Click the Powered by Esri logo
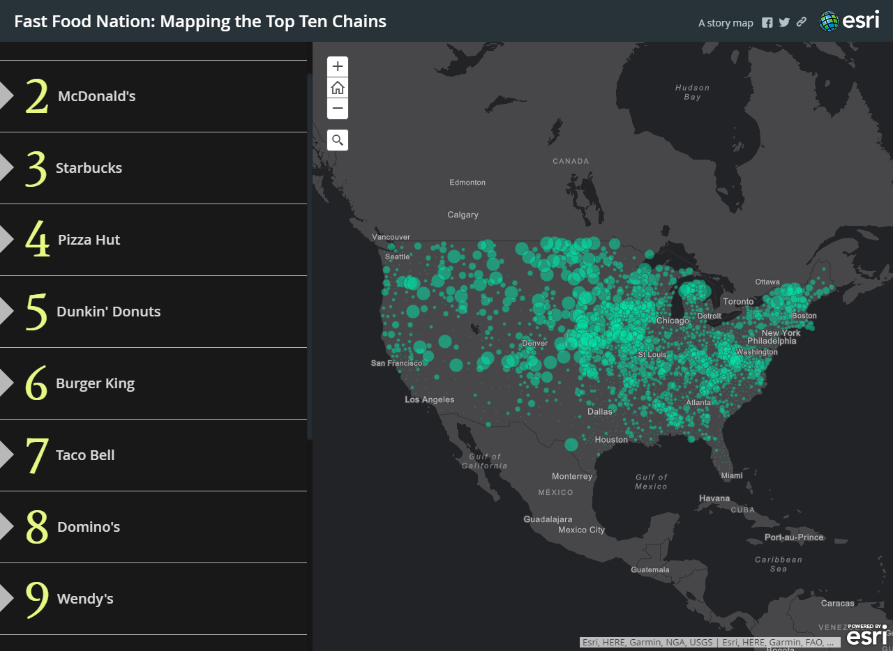The height and width of the screenshot is (651, 893). pos(866,634)
